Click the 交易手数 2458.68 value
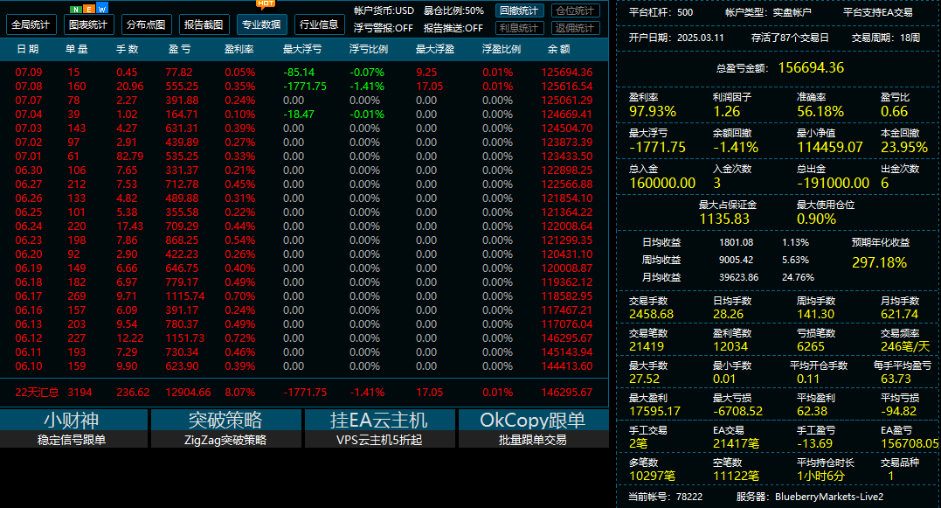Image resolution: width=941 pixels, height=508 pixels. tap(651, 314)
